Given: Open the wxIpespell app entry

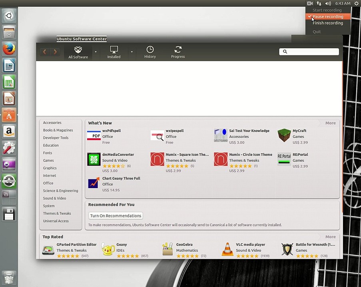Looking at the screenshot, I should coord(168,136).
